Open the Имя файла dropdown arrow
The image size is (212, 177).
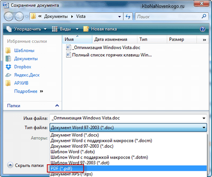[204, 118]
